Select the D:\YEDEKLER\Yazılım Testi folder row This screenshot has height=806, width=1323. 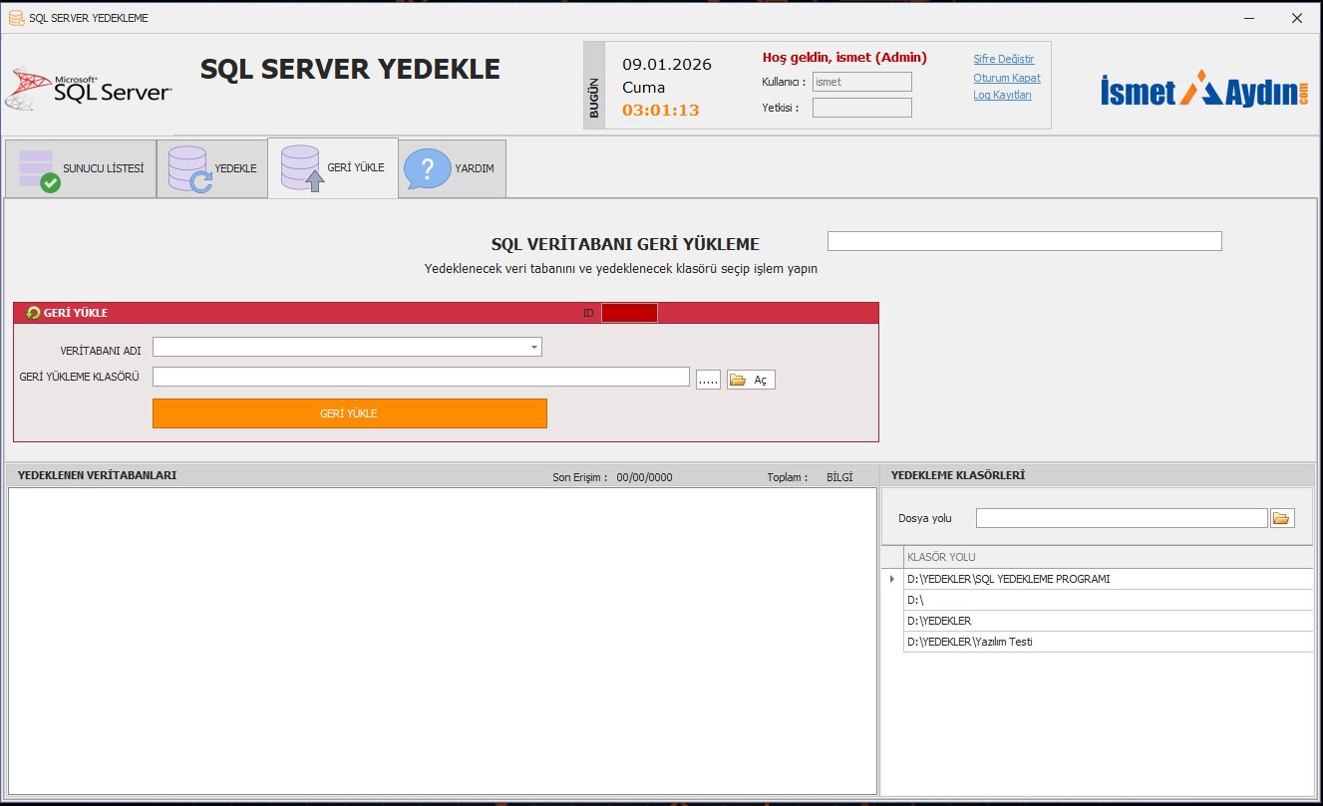point(1107,642)
